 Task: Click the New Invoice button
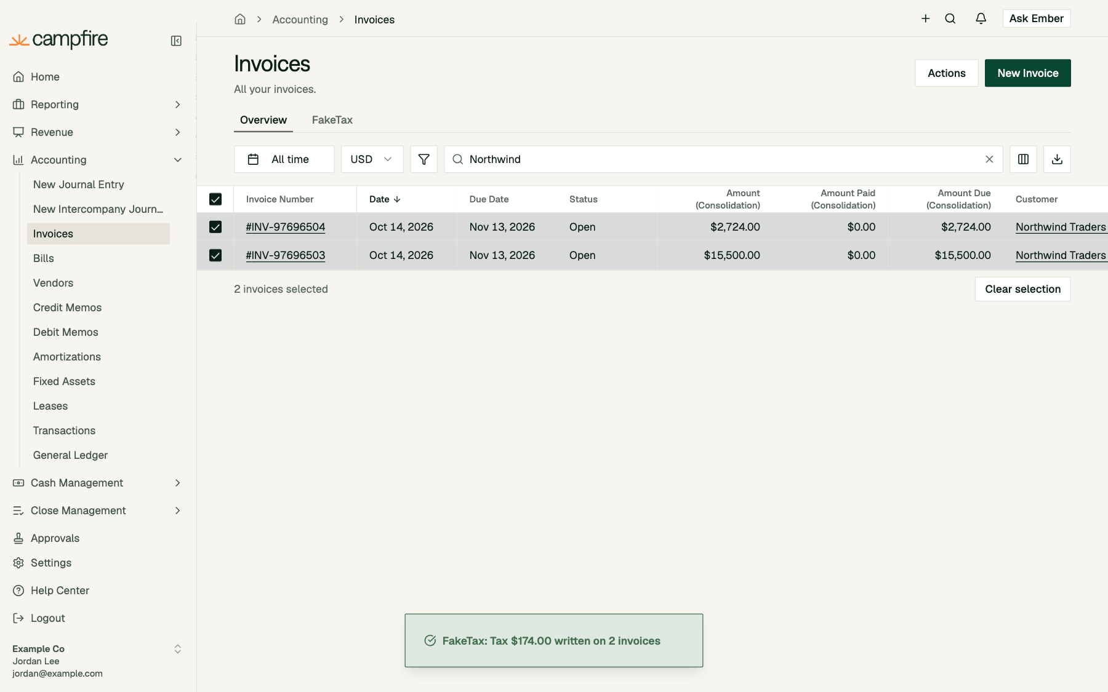click(x=1028, y=73)
